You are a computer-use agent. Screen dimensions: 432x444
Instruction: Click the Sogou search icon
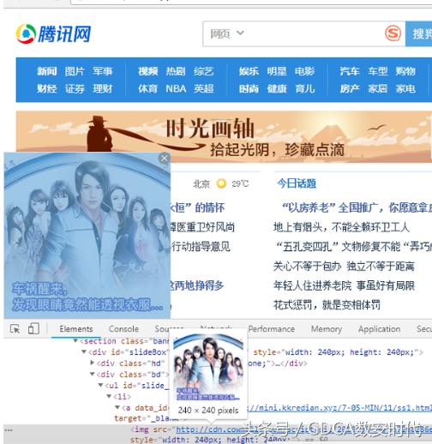tap(393, 33)
